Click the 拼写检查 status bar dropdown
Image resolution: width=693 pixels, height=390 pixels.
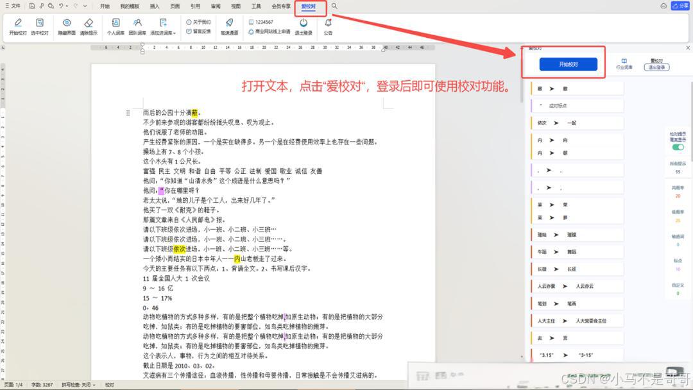[78, 385]
